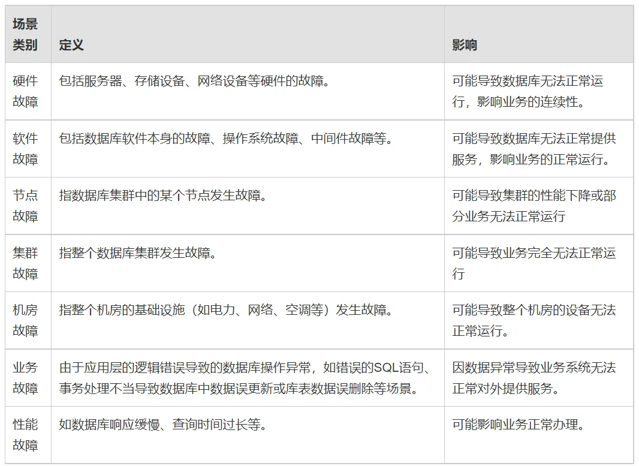
Task: Click impact 可能影响业务正常办理
Action: point(519,425)
